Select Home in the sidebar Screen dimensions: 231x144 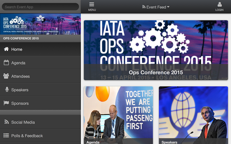coord(40,49)
